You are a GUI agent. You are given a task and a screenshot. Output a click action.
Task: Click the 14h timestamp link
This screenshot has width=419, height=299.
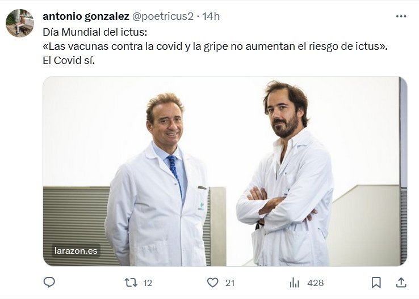coord(211,16)
